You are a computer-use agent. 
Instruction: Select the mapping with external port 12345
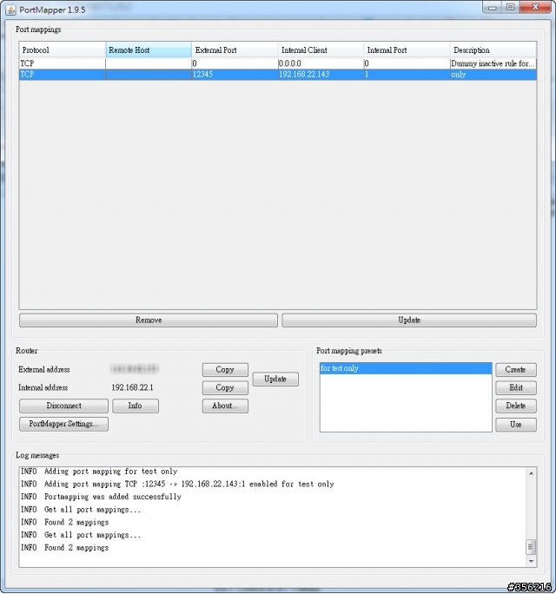[278, 75]
